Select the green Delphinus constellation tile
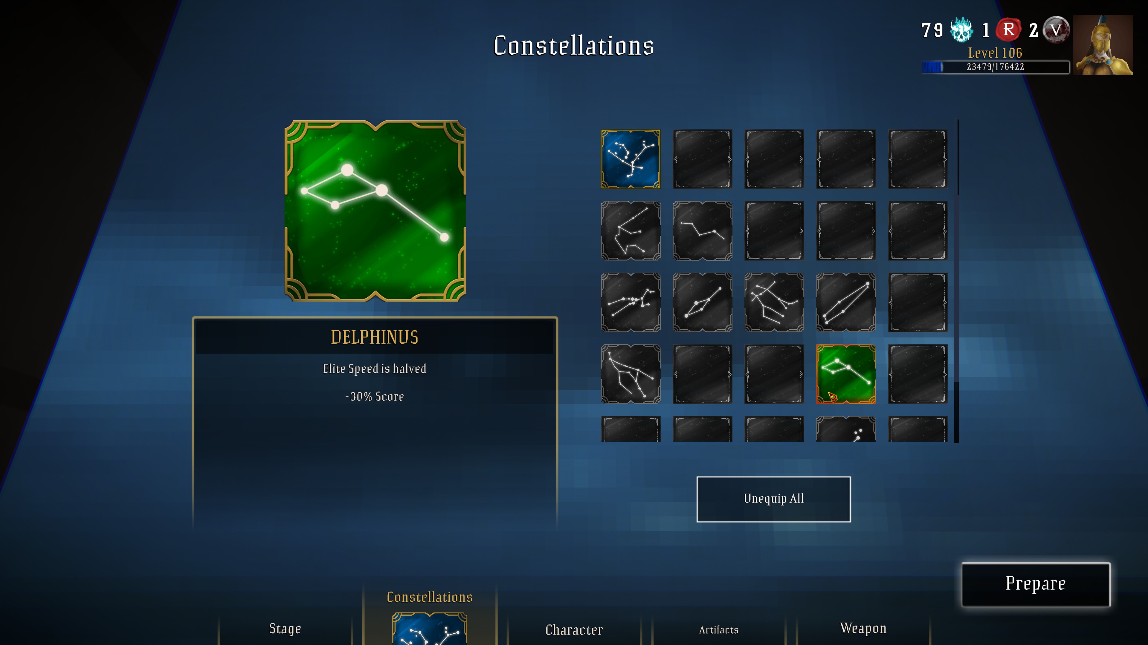 tap(846, 374)
